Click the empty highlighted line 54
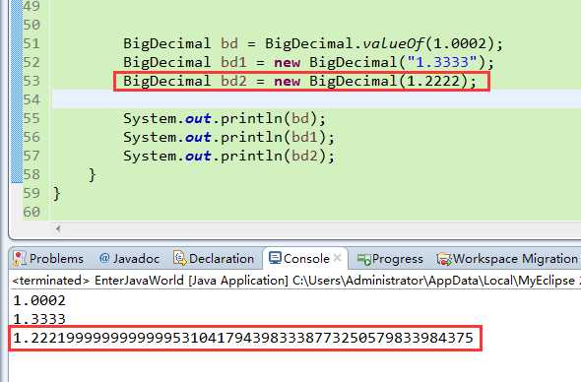Screen dimensions: 581x382 pos(316,99)
